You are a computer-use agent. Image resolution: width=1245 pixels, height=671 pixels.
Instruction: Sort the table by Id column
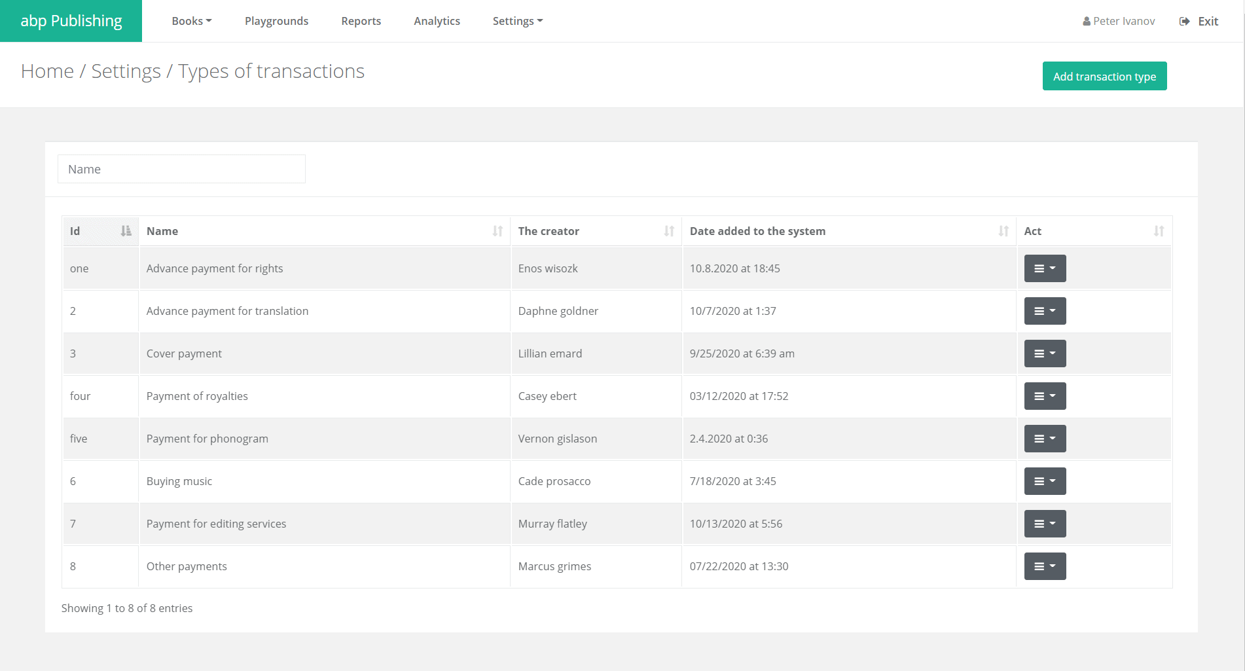100,231
